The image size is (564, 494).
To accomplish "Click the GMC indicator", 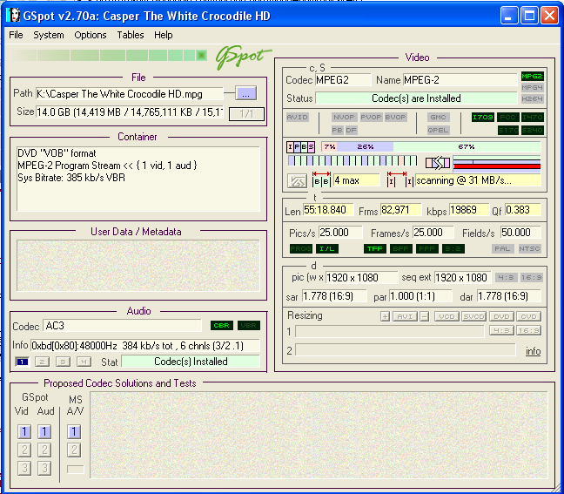I will 438,117.
